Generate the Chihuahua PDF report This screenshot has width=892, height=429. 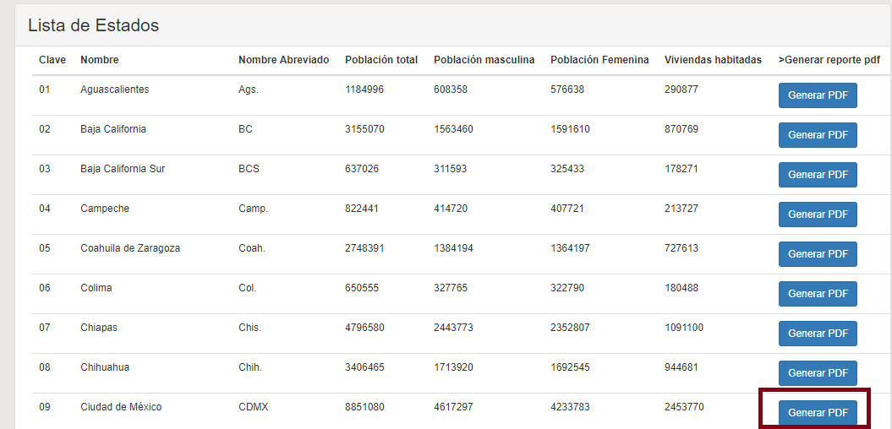click(x=818, y=373)
